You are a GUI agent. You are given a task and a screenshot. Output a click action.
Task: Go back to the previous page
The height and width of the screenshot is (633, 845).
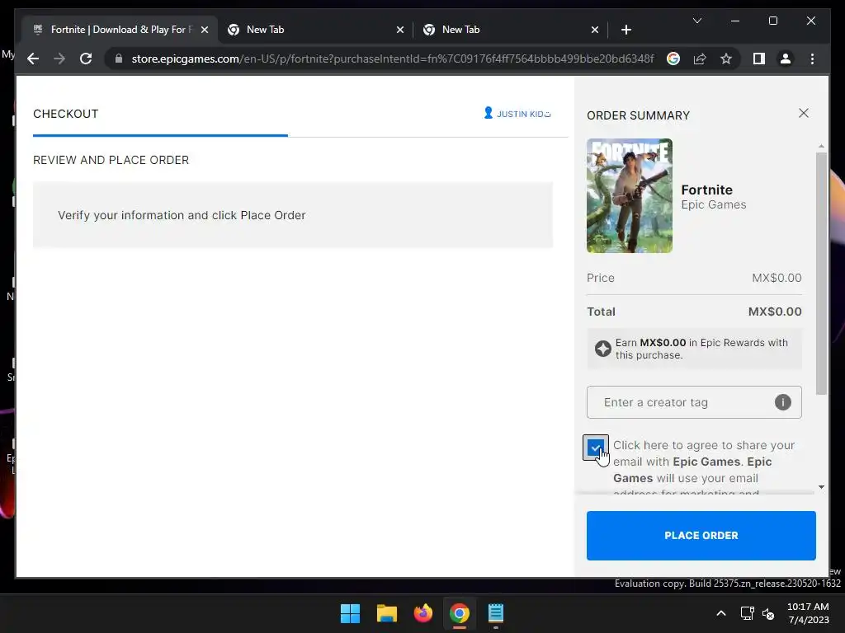33,59
